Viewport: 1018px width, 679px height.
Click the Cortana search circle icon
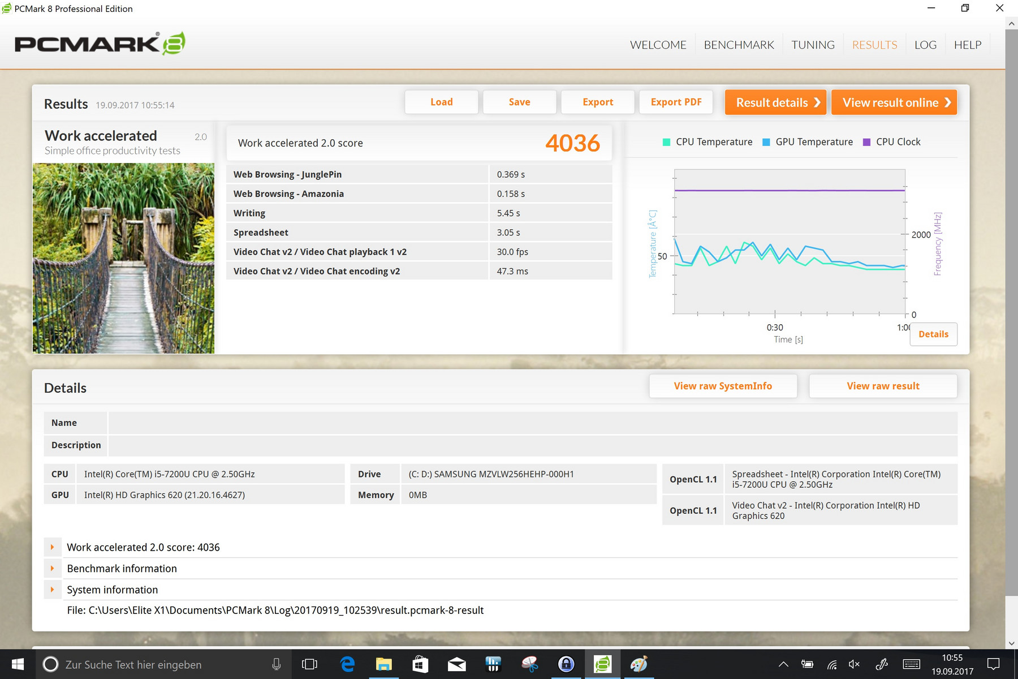click(51, 664)
